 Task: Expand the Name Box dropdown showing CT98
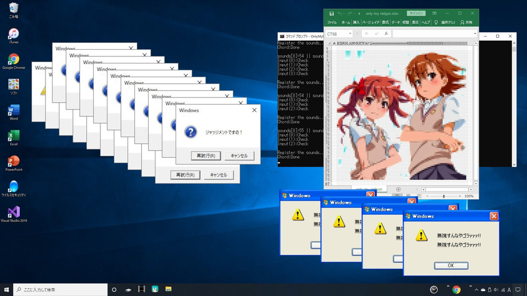coord(350,33)
